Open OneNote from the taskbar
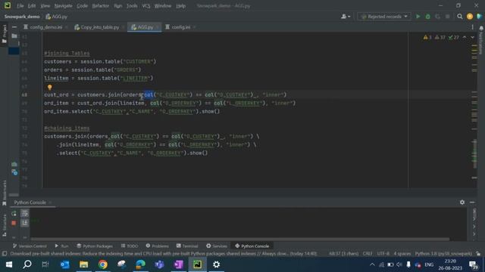This screenshot has height=272, width=485. [x=179, y=264]
